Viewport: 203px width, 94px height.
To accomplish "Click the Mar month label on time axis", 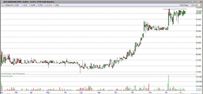I will pos(16,92).
